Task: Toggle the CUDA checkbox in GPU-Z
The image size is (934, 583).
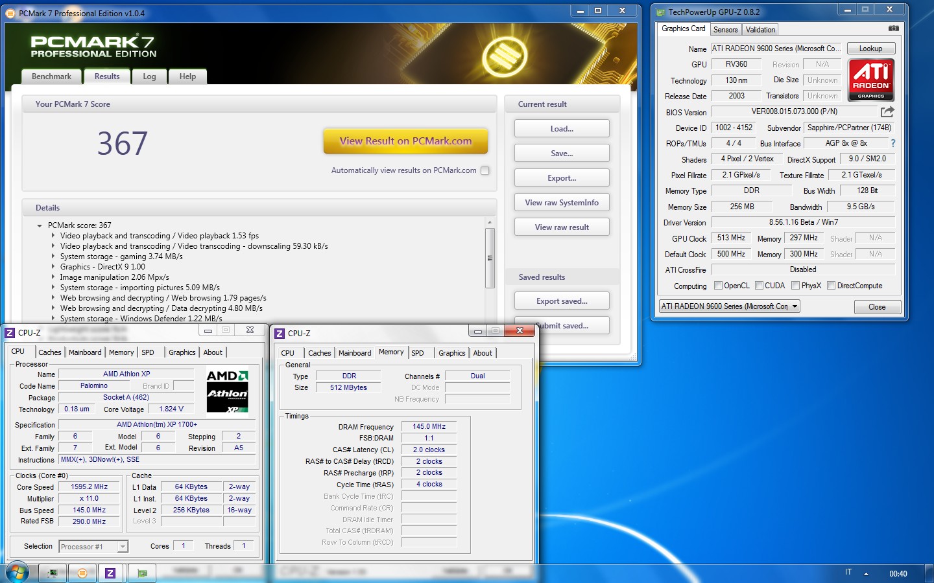Action: tap(759, 286)
